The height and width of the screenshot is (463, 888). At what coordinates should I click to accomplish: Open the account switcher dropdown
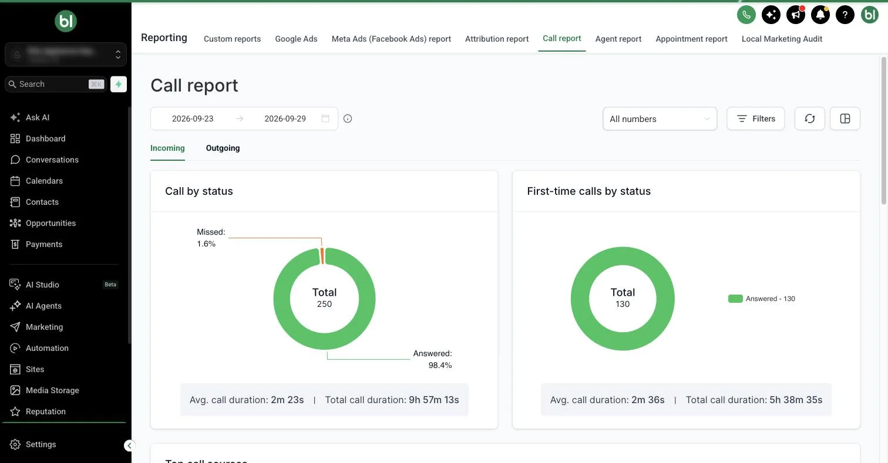(x=66, y=54)
